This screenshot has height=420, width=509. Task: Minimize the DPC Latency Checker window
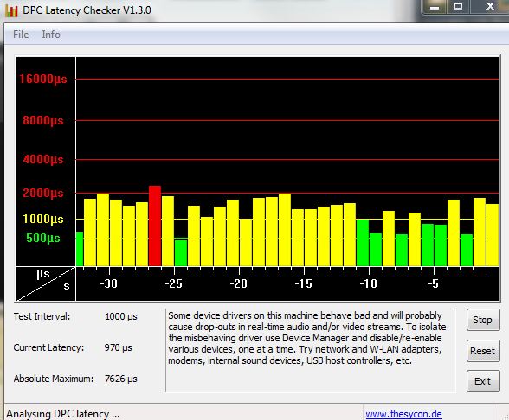[x=435, y=7]
